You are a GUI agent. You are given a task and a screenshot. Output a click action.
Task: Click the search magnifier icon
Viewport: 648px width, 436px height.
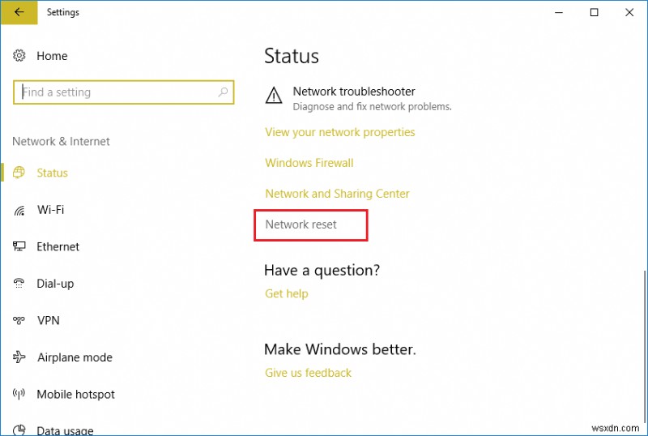(224, 92)
